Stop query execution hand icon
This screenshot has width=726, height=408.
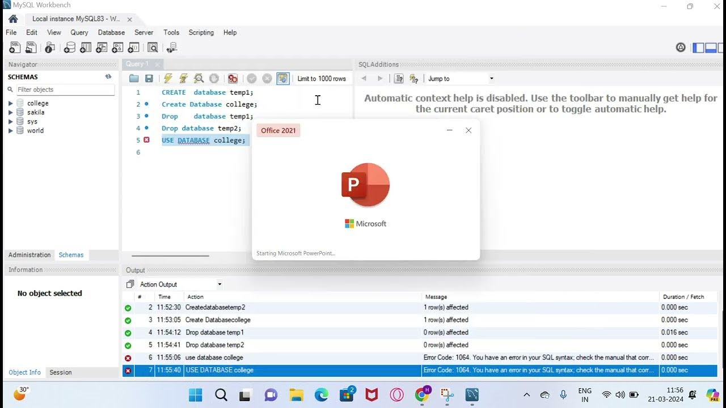click(214, 79)
